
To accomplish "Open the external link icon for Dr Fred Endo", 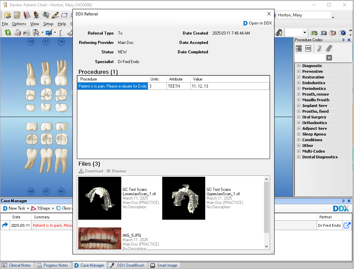I will pos(347,225).
